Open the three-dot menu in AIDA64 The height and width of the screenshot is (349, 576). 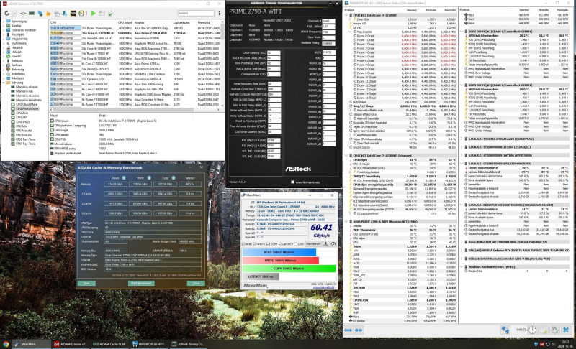click(220, 14)
